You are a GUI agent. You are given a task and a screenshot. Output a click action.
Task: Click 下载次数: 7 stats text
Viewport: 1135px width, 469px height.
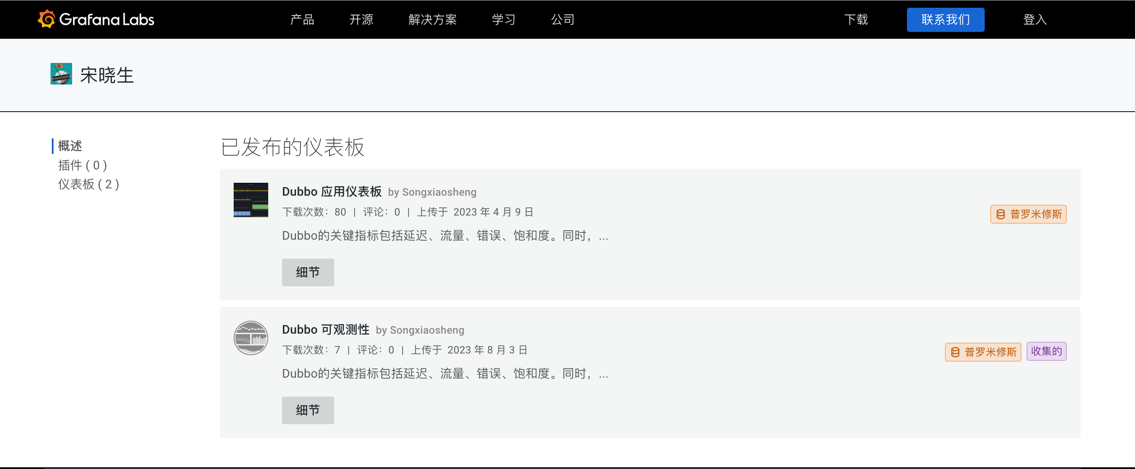tap(311, 350)
